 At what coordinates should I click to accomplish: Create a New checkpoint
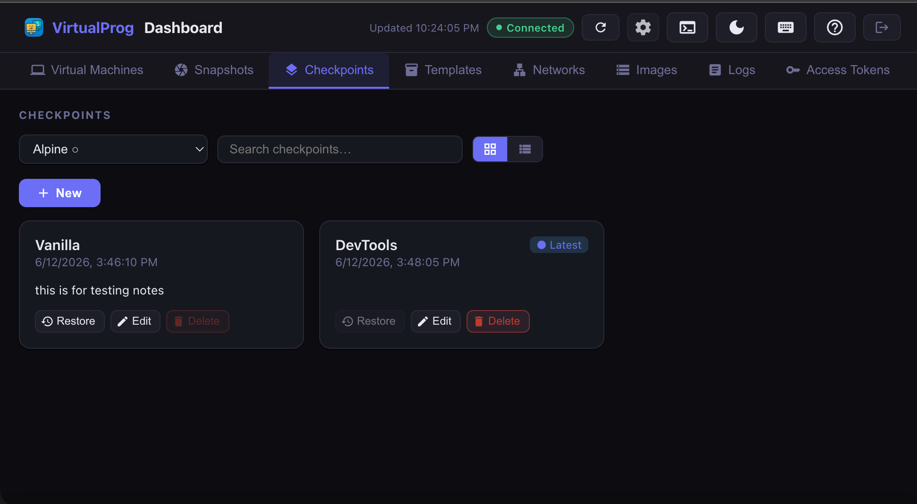tap(59, 193)
